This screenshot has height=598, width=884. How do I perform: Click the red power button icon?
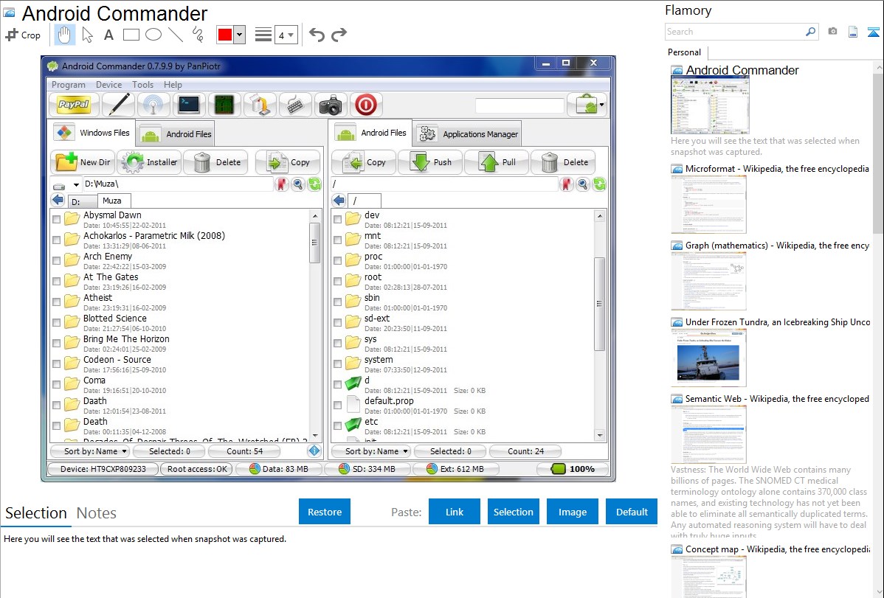[x=365, y=104]
